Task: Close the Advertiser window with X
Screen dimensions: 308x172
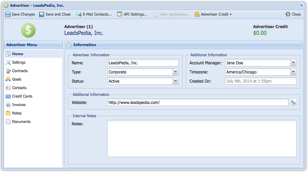Action: (301, 5)
